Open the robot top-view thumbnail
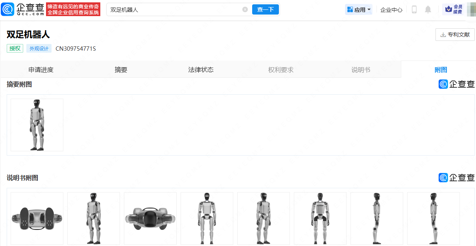This screenshot has width=476, height=246. click(x=150, y=218)
